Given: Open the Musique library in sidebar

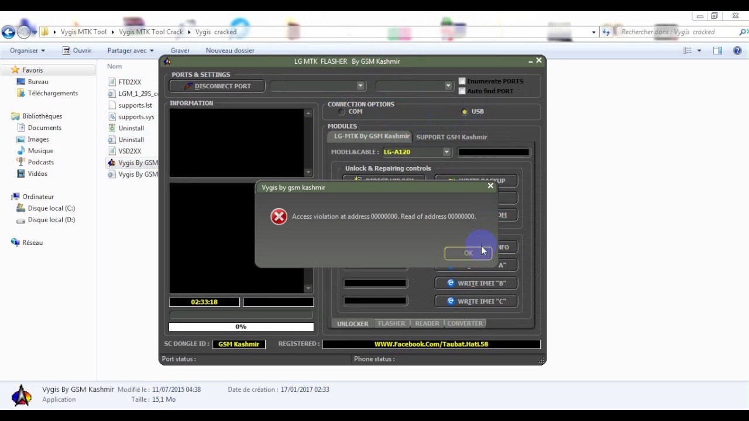Looking at the screenshot, I should click(x=40, y=151).
